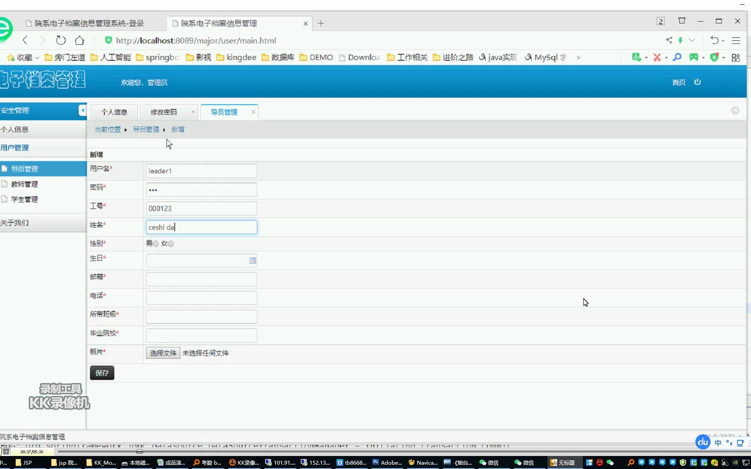Click the magnifier search icon in toolbar
This screenshot has width=751, height=469.
pos(677,57)
